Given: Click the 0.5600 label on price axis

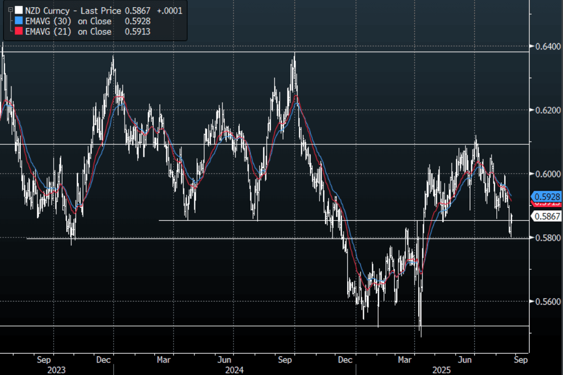Looking at the screenshot, I should (546, 302).
